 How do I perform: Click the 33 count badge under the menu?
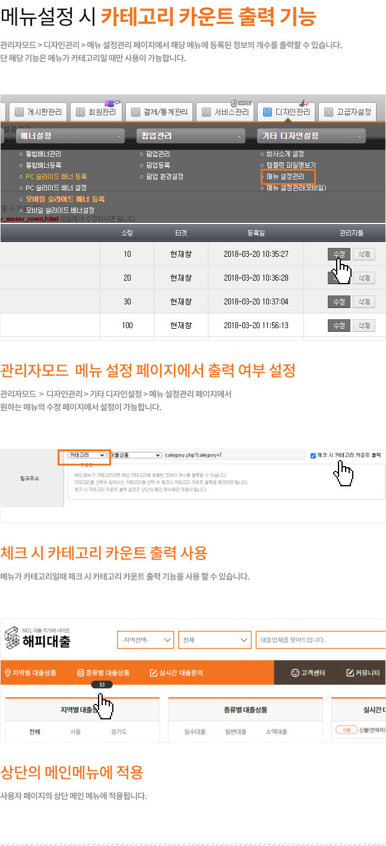click(x=102, y=685)
